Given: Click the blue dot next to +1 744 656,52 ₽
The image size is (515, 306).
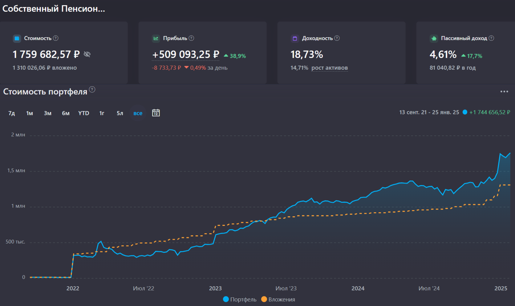Looking at the screenshot, I should tap(465, 112).
